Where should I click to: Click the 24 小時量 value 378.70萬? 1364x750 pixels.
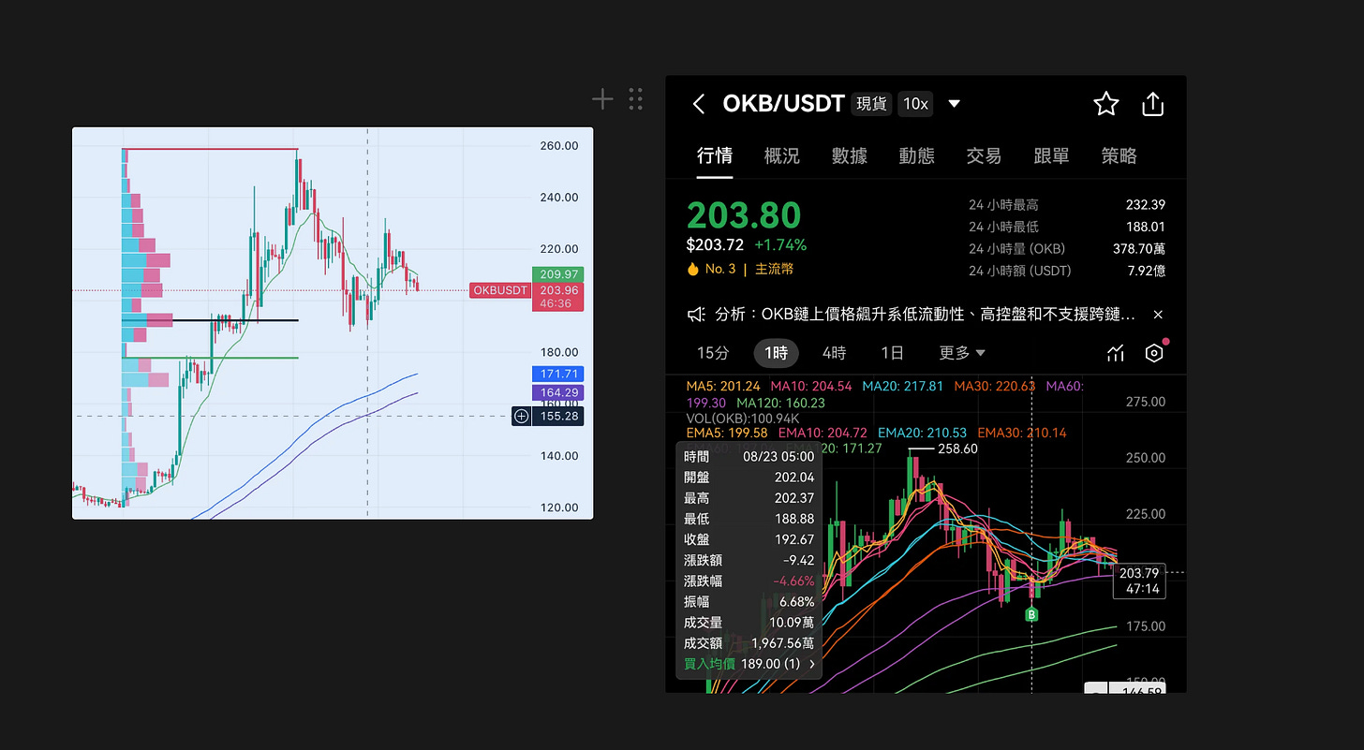click(x=1141, y=249)
